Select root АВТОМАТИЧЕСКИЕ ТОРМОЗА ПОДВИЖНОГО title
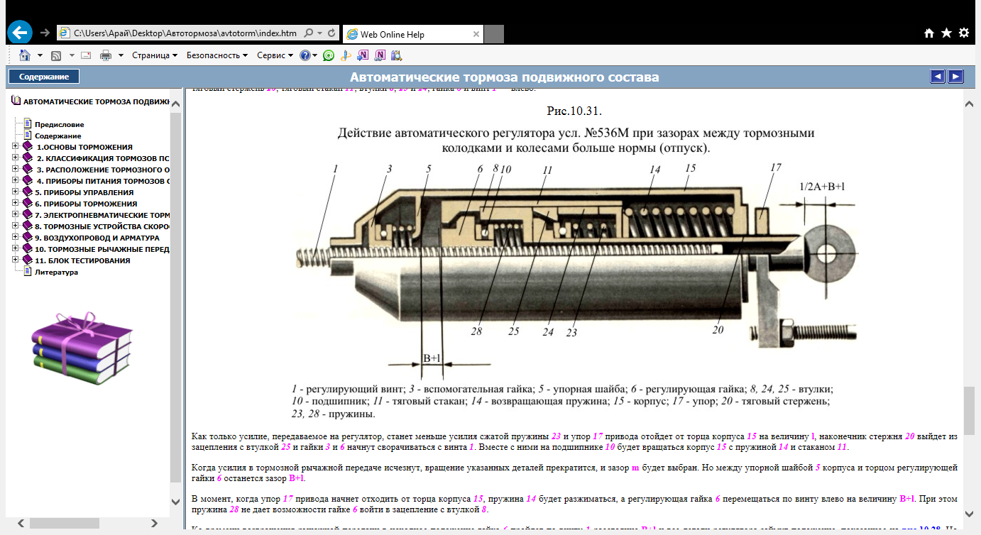Screen dimensions: 981x535 point(97,101)
